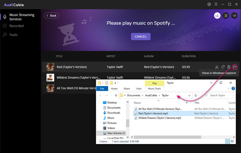Viewport: 241px width, 153px height.
Task: Select the Wildest Dreams (Taylor's Vers... row title
Action: pos(78,78)
